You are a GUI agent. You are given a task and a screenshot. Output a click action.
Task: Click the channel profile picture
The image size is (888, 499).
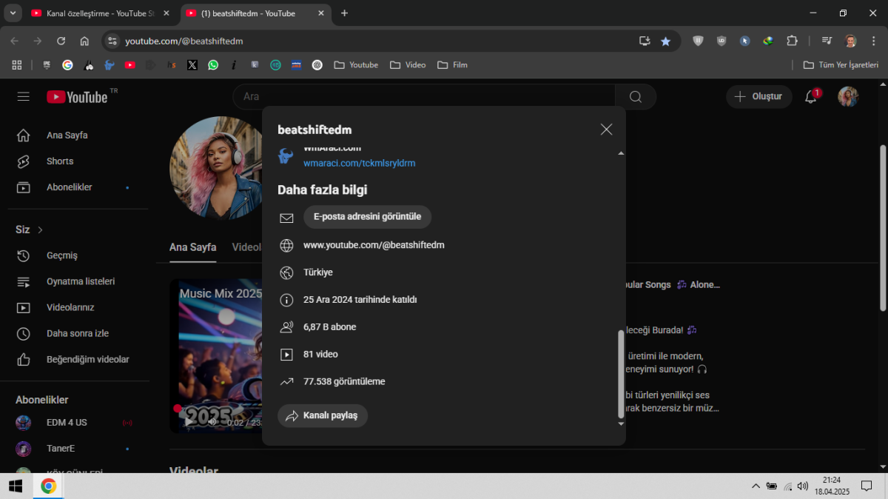pyautogui.click(x=216, y=168)
